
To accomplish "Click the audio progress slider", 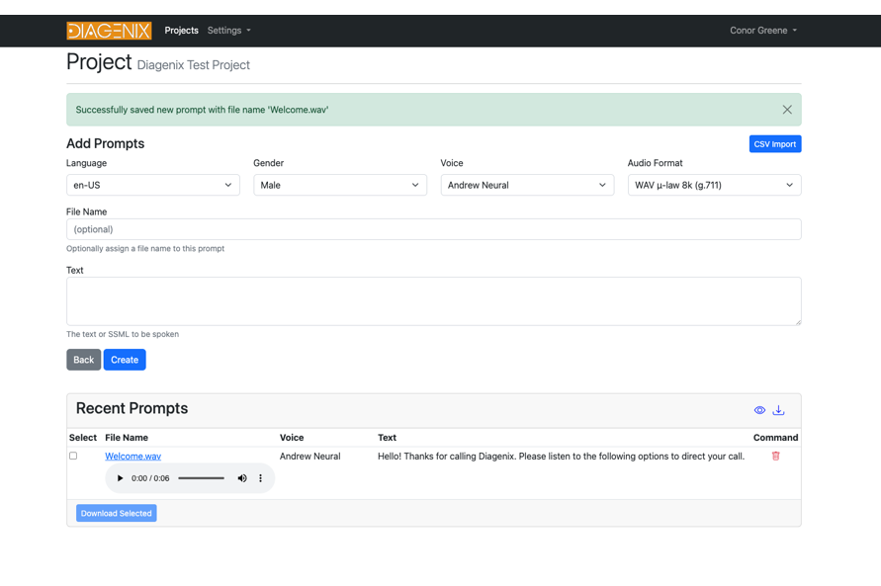I will click(x=201, y=478).
